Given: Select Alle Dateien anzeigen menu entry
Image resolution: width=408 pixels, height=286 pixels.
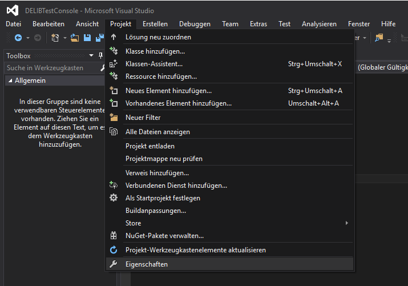Looking at the screenshot, I should [157, 132].
